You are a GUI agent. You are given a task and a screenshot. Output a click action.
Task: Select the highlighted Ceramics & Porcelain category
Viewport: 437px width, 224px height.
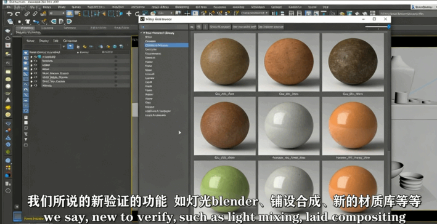(166, 45)
